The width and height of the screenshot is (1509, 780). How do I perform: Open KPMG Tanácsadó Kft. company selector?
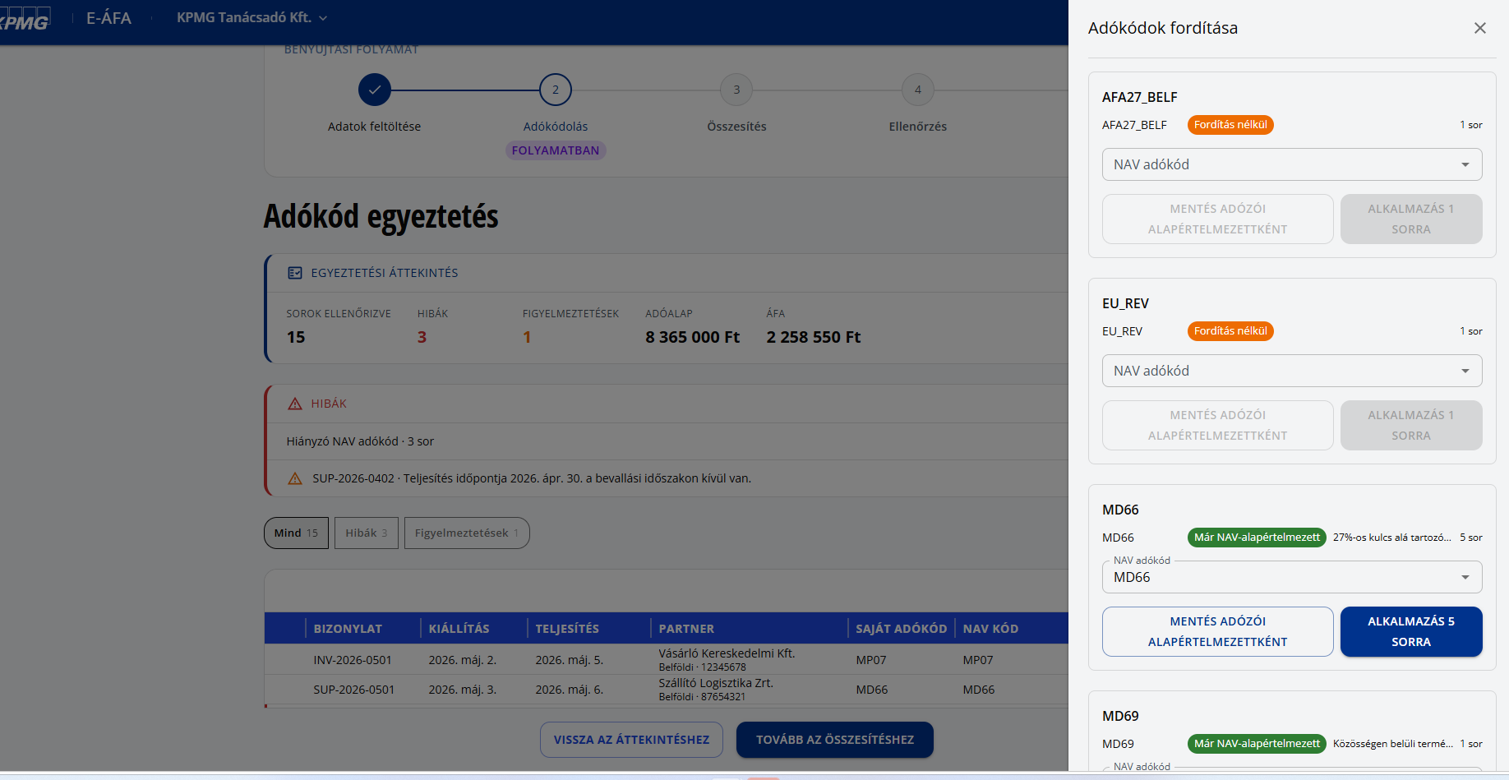pos(251,17)
